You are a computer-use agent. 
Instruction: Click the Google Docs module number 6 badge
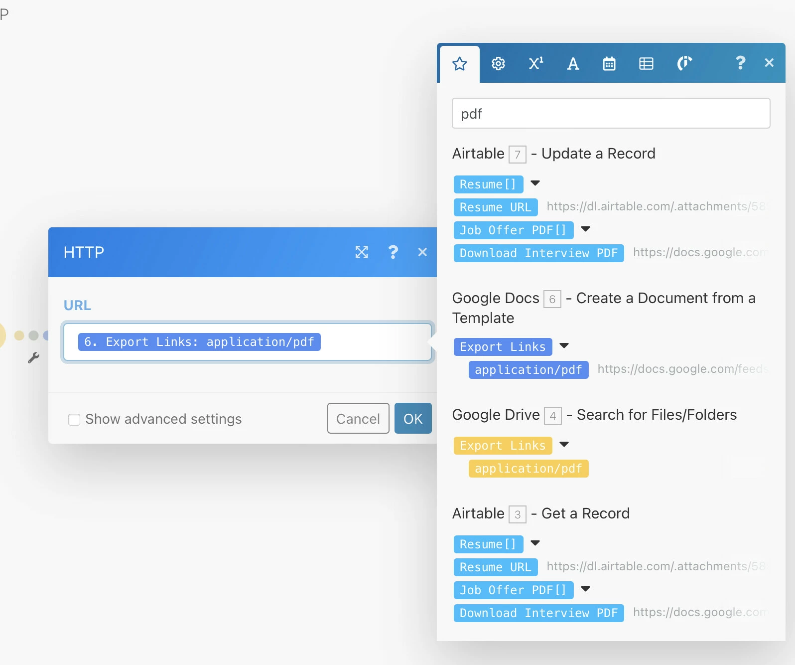[552, 299]
